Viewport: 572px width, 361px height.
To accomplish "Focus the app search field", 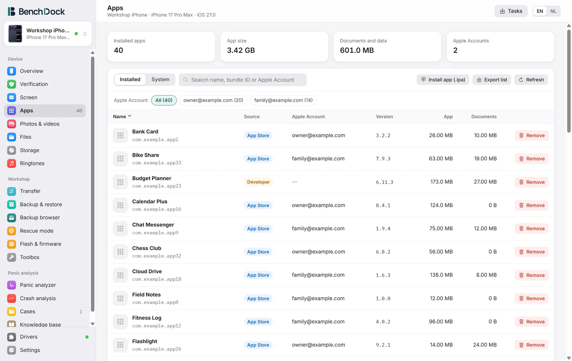I will click(242, 80).
